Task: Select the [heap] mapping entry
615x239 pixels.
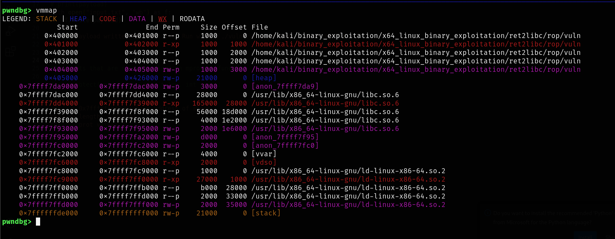Action: click(x=264, y=78)
